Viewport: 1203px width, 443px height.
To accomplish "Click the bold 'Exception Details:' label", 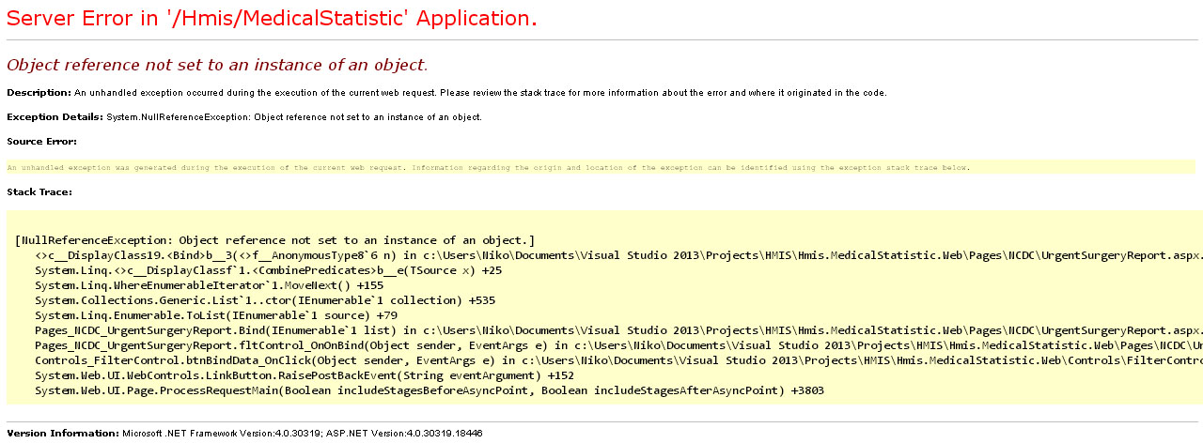I will point(55,117).
